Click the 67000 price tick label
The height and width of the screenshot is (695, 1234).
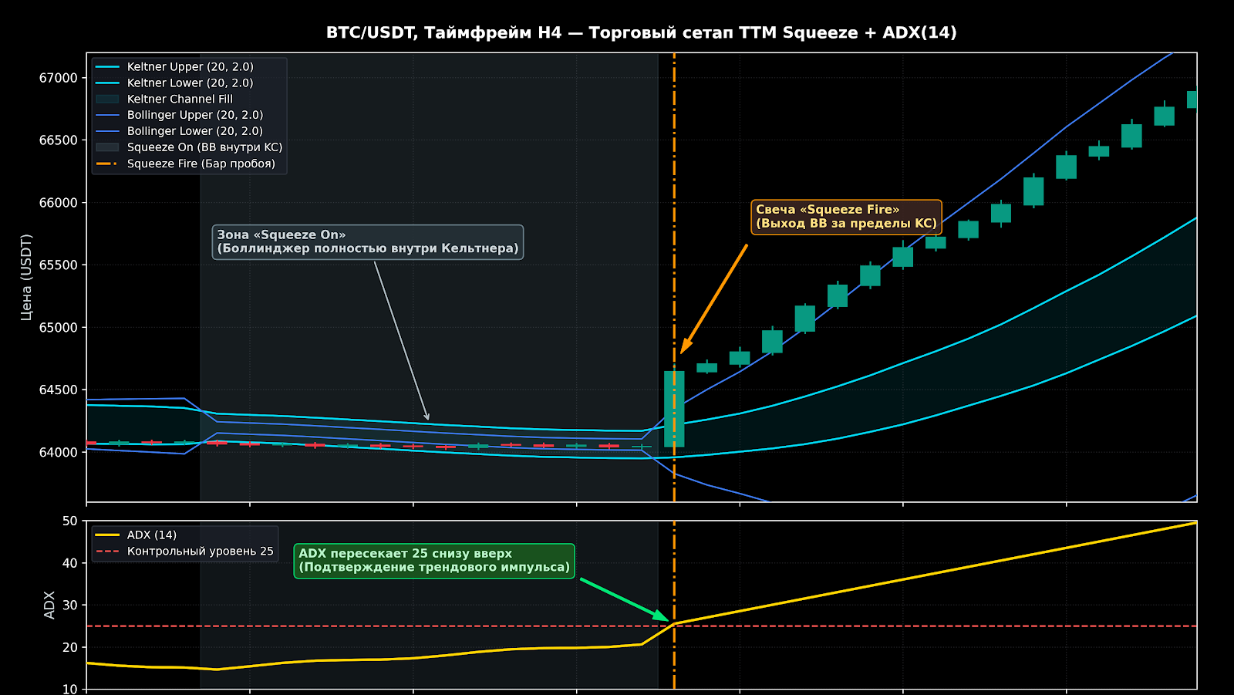[x=59, y=78]
